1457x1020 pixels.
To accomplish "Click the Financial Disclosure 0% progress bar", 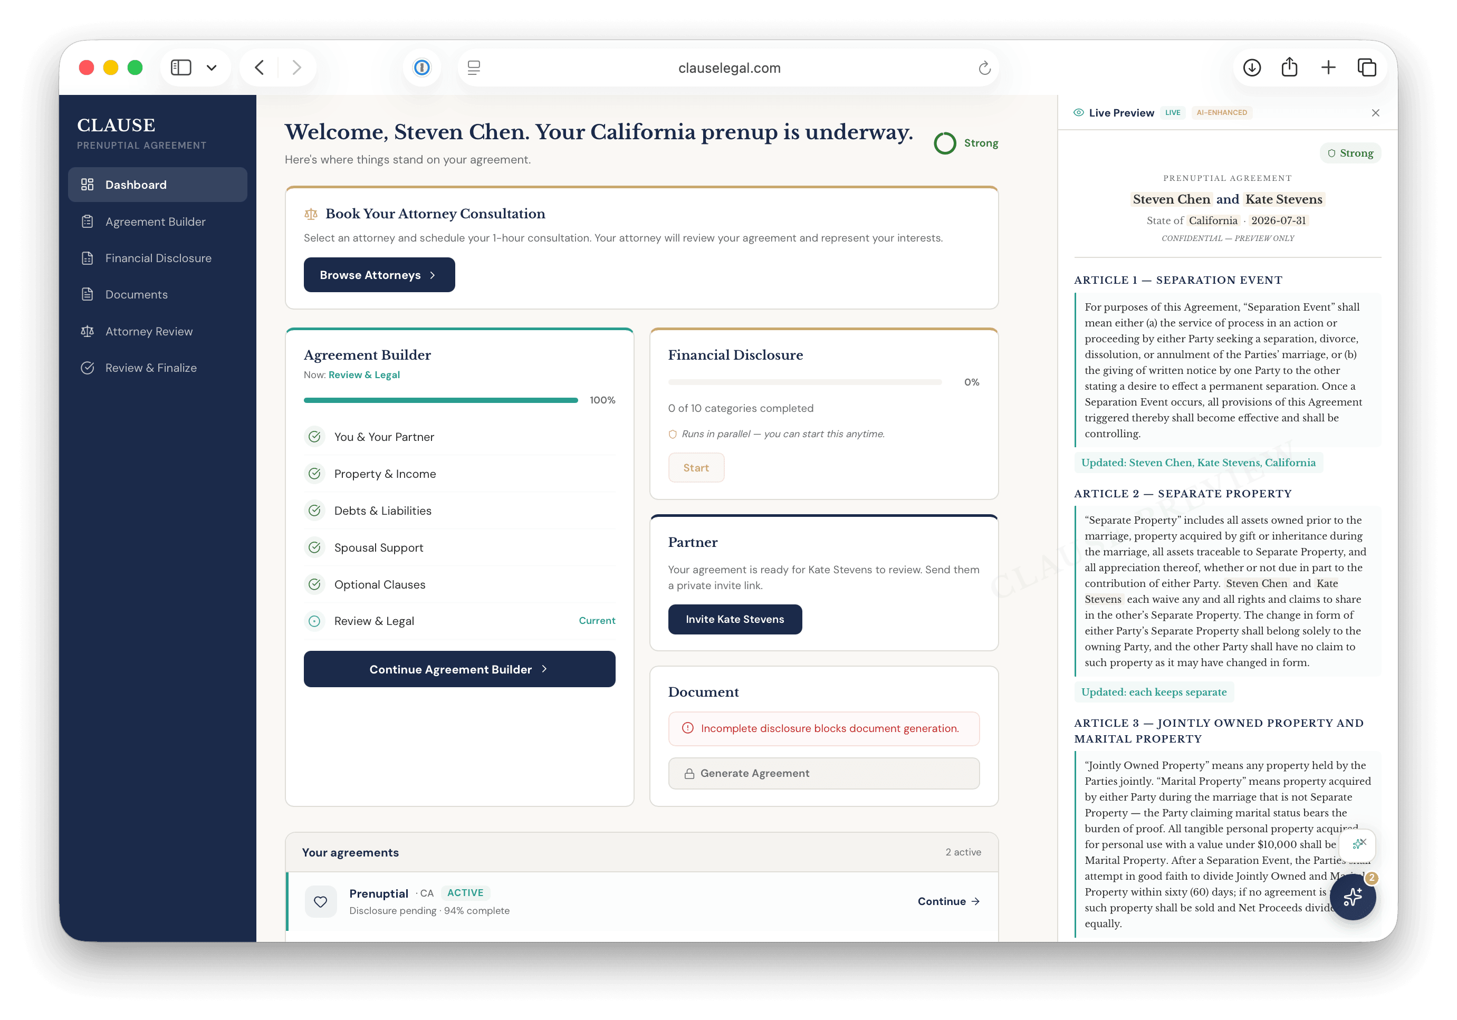I will coord(804,382).
